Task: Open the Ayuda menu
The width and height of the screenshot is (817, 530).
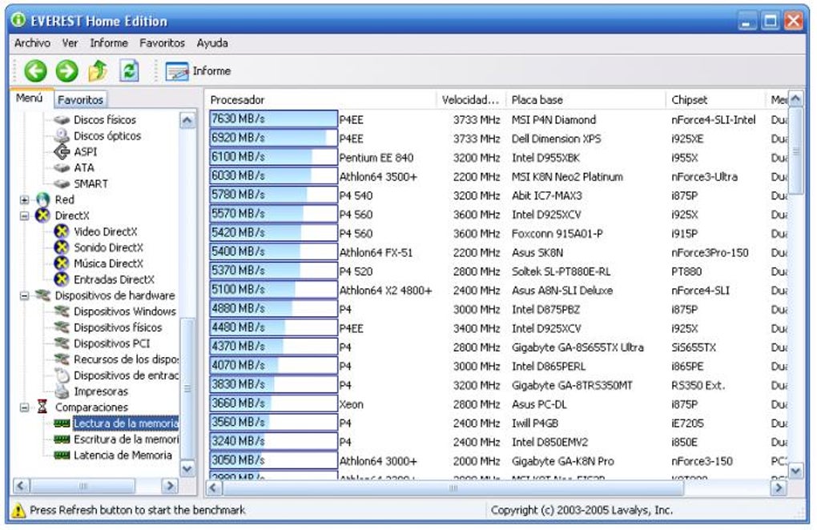Action: [212, 43]
